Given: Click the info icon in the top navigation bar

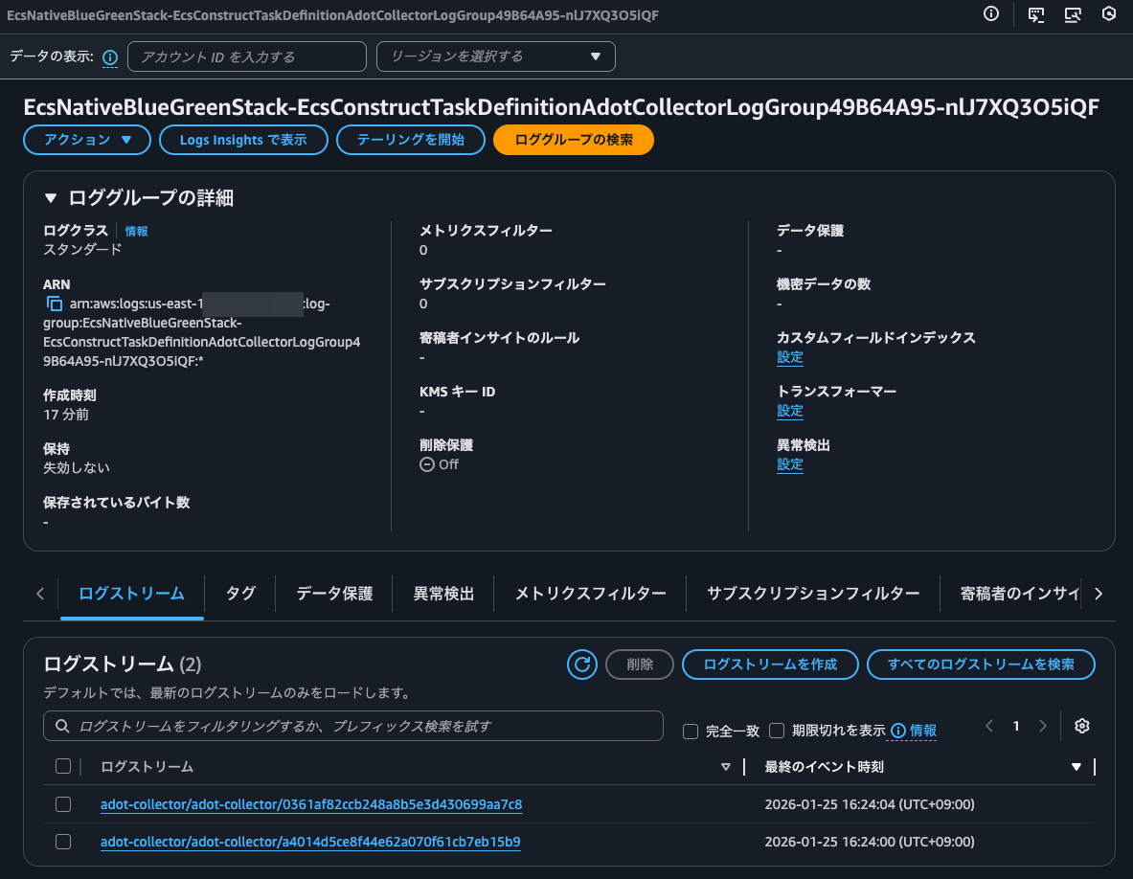Looking at the screenshot, I should (x=990, y=14).
